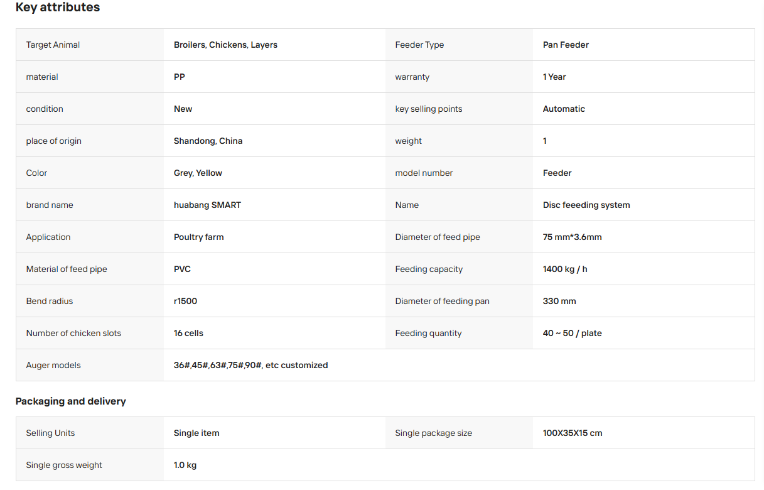Click the r1500 bend radius value
764x490 pixels.
coord(185,301)
